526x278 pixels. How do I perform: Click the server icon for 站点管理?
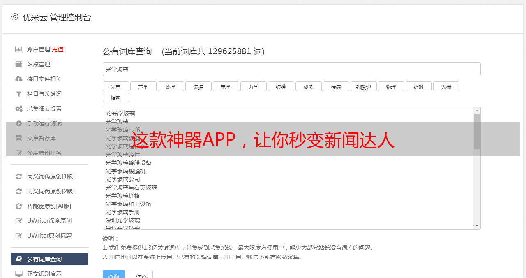pos(19,64)
